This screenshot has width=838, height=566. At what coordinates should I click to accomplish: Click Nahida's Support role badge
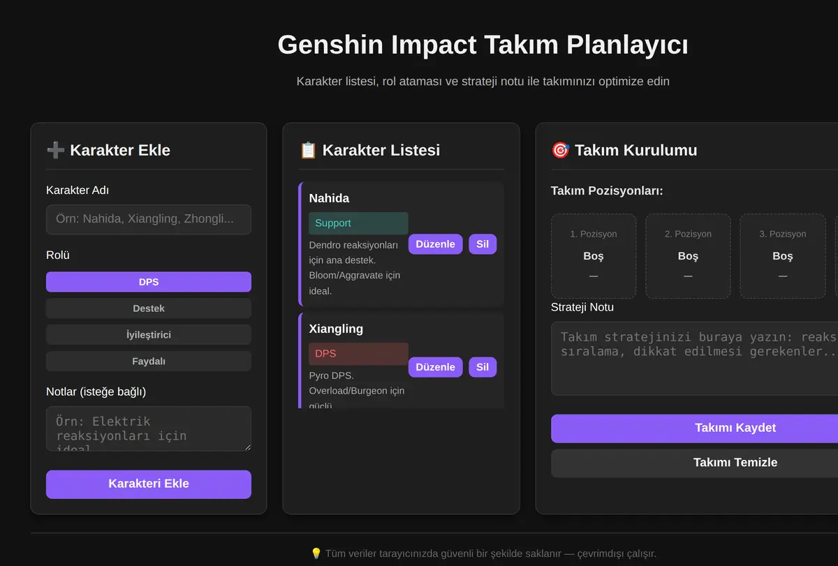coord(358,223)
